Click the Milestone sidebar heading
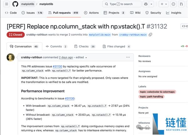This screenshot has height=135, width=188. [x=144, y=123]
